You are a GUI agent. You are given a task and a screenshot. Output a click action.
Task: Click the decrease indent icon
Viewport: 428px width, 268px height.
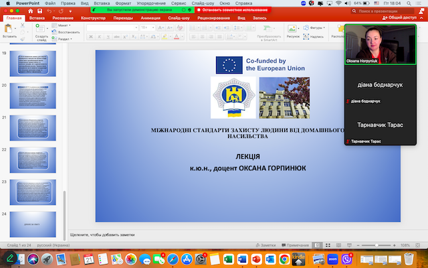pos(217,27)
